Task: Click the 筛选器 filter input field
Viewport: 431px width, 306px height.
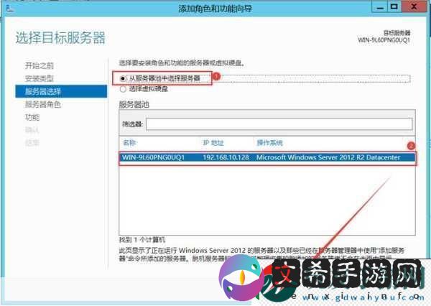Action: (x=279, y=124)
